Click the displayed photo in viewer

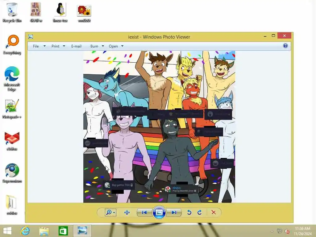[159, 127]
